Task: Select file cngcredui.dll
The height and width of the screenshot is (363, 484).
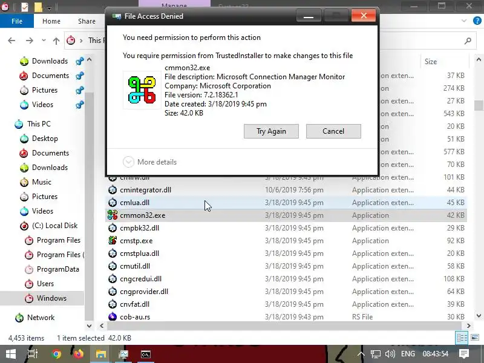Action: click(x=140, y=279)
